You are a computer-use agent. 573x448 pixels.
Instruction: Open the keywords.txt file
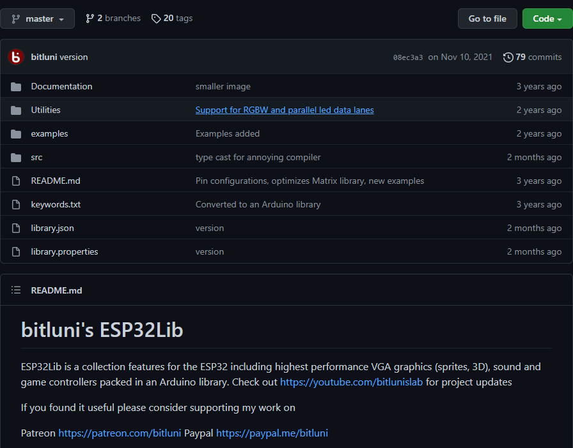[x=56, y=205]
